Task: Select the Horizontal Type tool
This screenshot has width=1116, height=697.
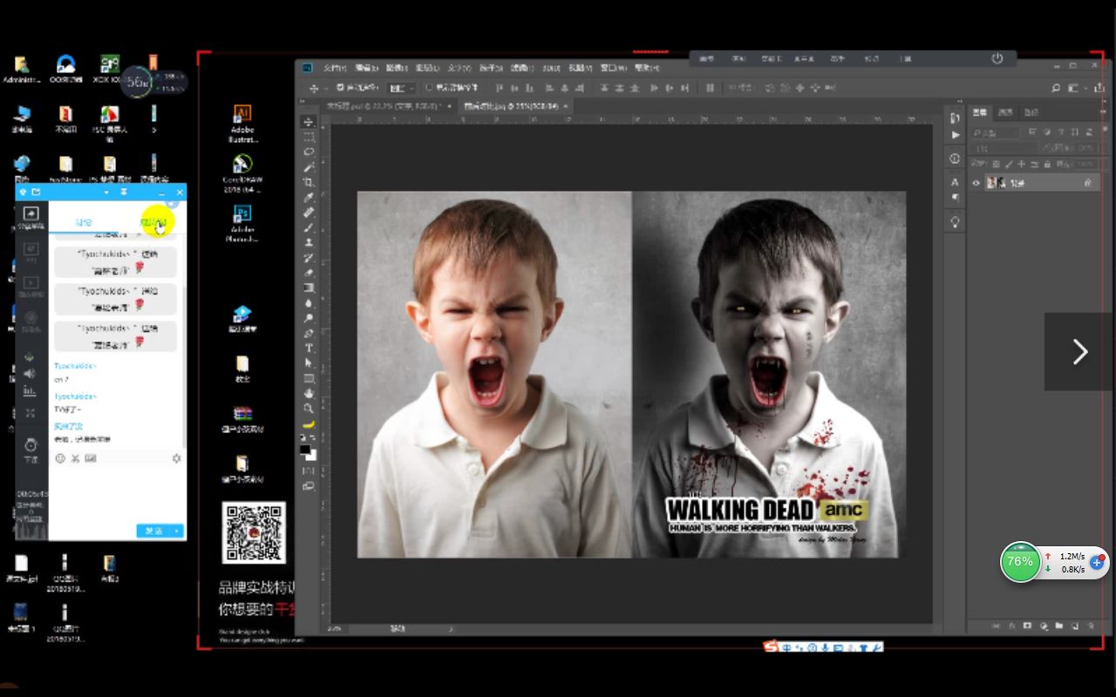Action: 309,348
